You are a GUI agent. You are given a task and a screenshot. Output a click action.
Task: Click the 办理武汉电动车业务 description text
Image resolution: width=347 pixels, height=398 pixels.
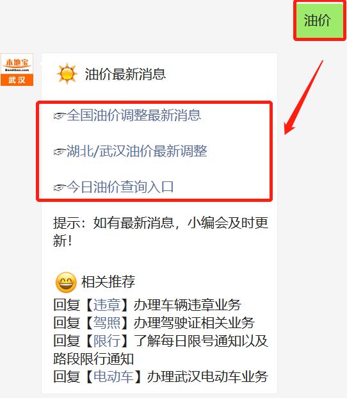[207, 376]
